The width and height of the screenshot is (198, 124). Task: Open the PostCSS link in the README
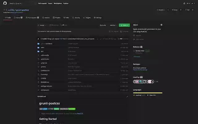click(x=80, y=113)
